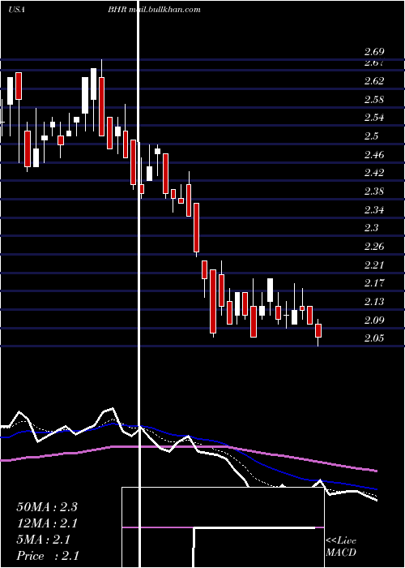Click the 2.42 price axis label
The width and height of the screenshot is (405, 568).
click(x=374, y=172)
